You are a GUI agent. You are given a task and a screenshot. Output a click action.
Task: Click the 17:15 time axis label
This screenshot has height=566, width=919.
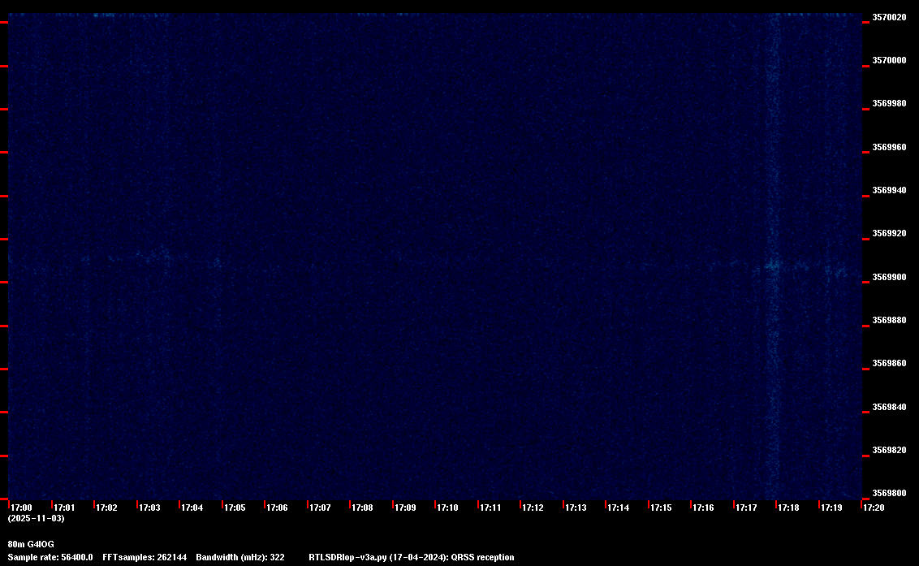661,508
